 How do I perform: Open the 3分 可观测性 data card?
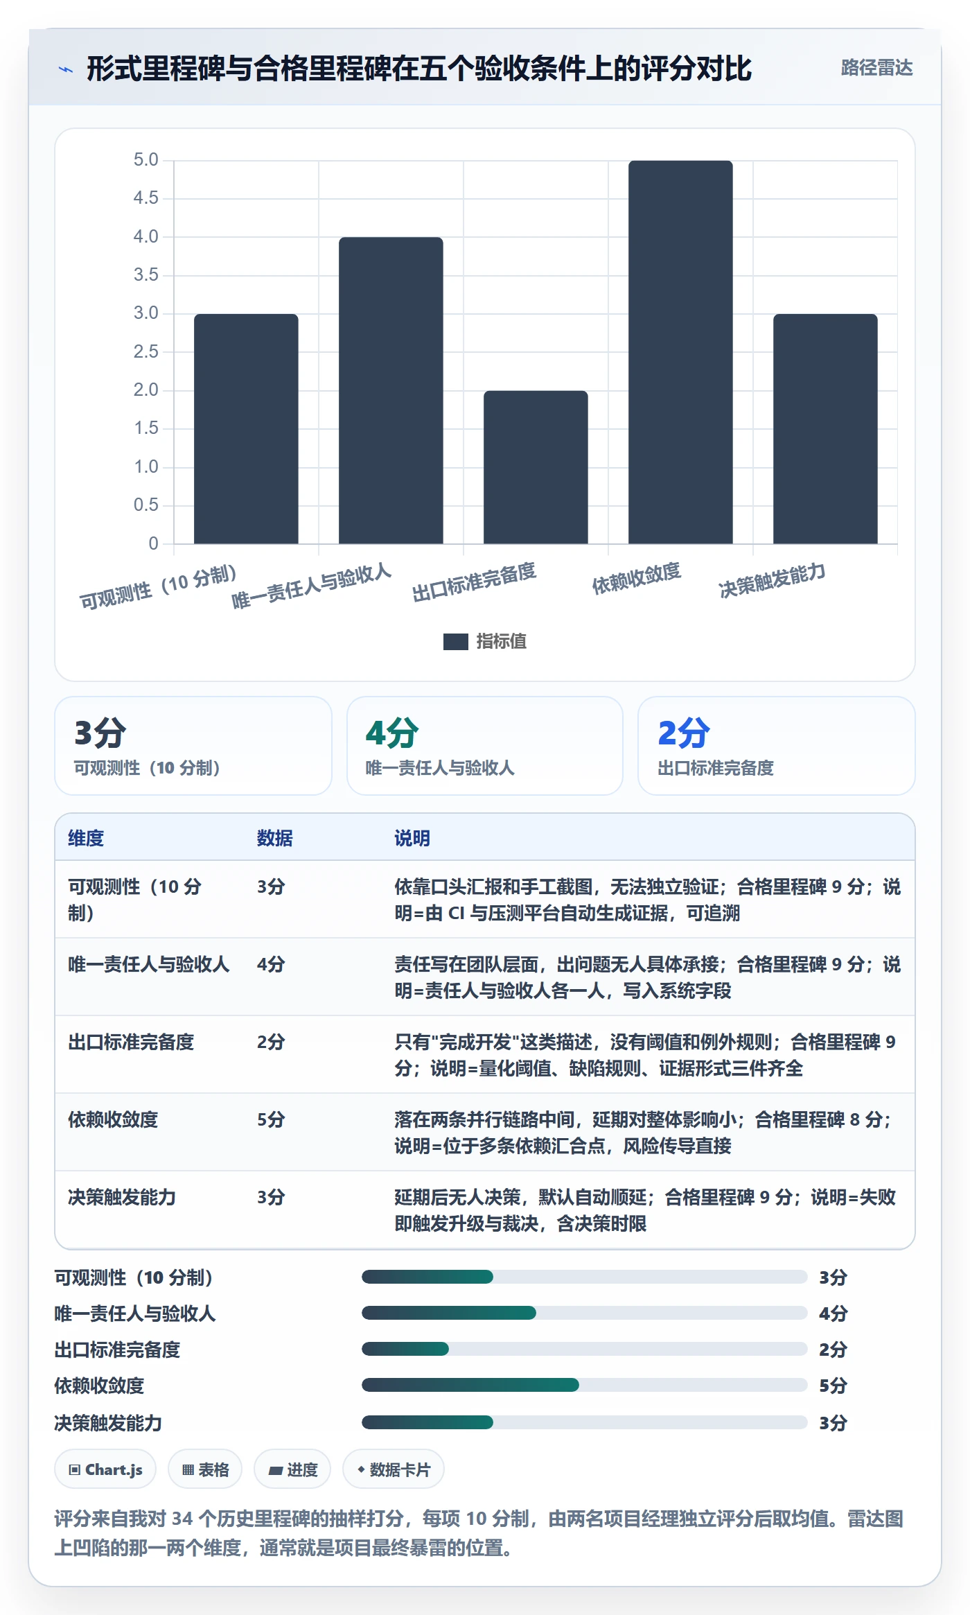coord(193,746)
